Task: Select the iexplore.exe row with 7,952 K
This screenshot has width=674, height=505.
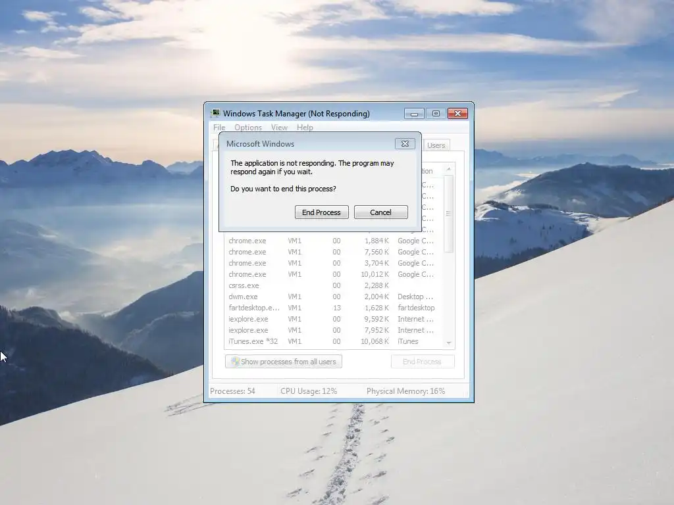Action: click(x=334, y=330)
